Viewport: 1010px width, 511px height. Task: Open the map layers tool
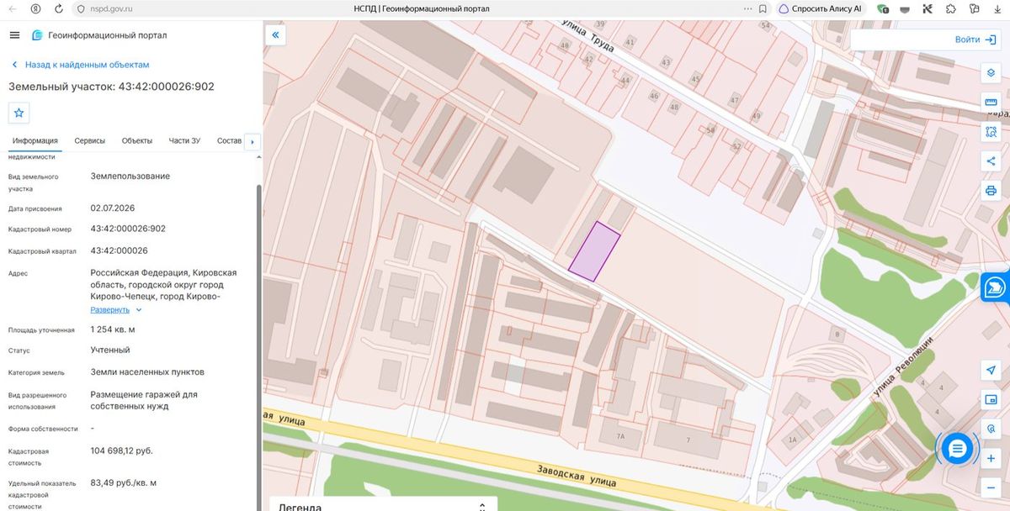coord(991,72)
